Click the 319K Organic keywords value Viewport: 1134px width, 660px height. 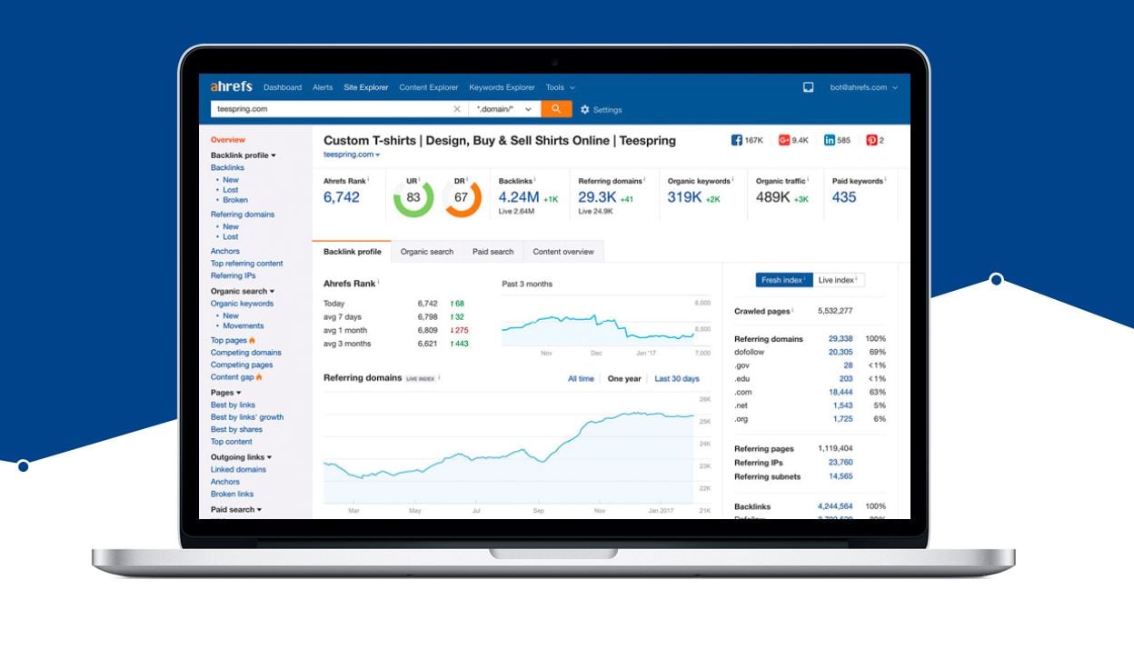(684, 197)
